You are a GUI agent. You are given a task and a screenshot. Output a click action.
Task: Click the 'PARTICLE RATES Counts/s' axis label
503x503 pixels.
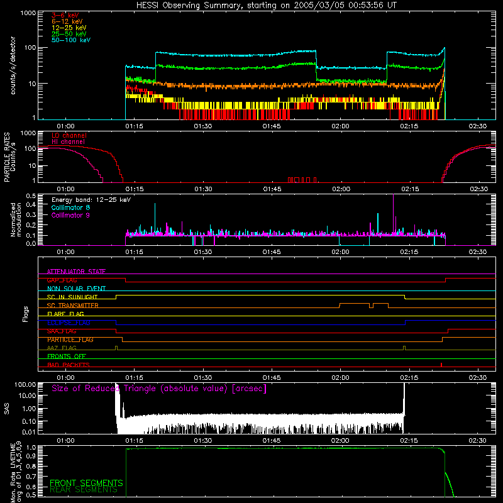(9, 157)
